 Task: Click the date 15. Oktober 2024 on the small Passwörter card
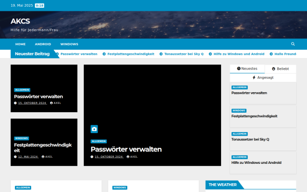33,103
